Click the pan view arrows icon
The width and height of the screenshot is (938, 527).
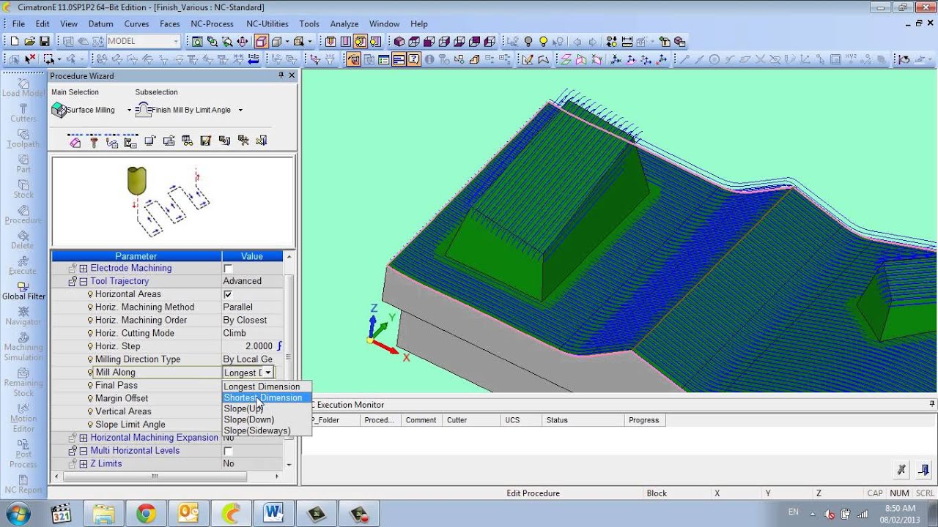242,42
